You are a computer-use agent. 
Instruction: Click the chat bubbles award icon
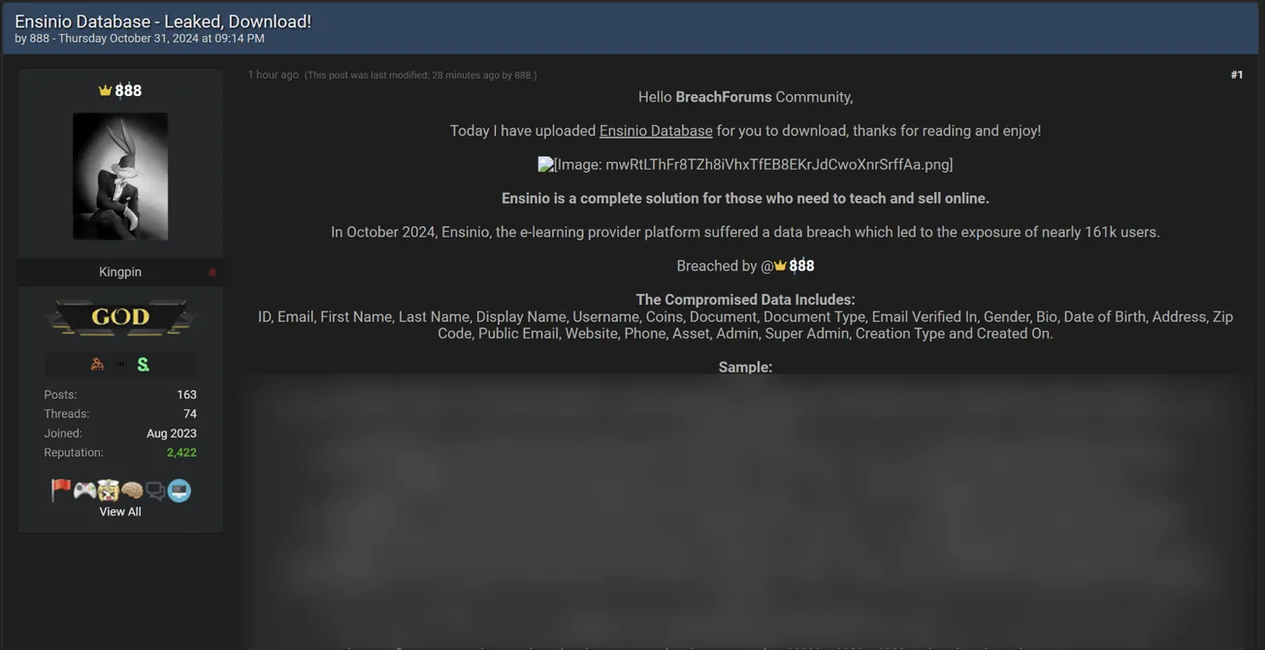click(155, 491)
